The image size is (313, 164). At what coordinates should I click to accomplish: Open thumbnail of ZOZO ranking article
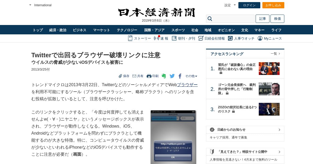(x=269, y=109)
